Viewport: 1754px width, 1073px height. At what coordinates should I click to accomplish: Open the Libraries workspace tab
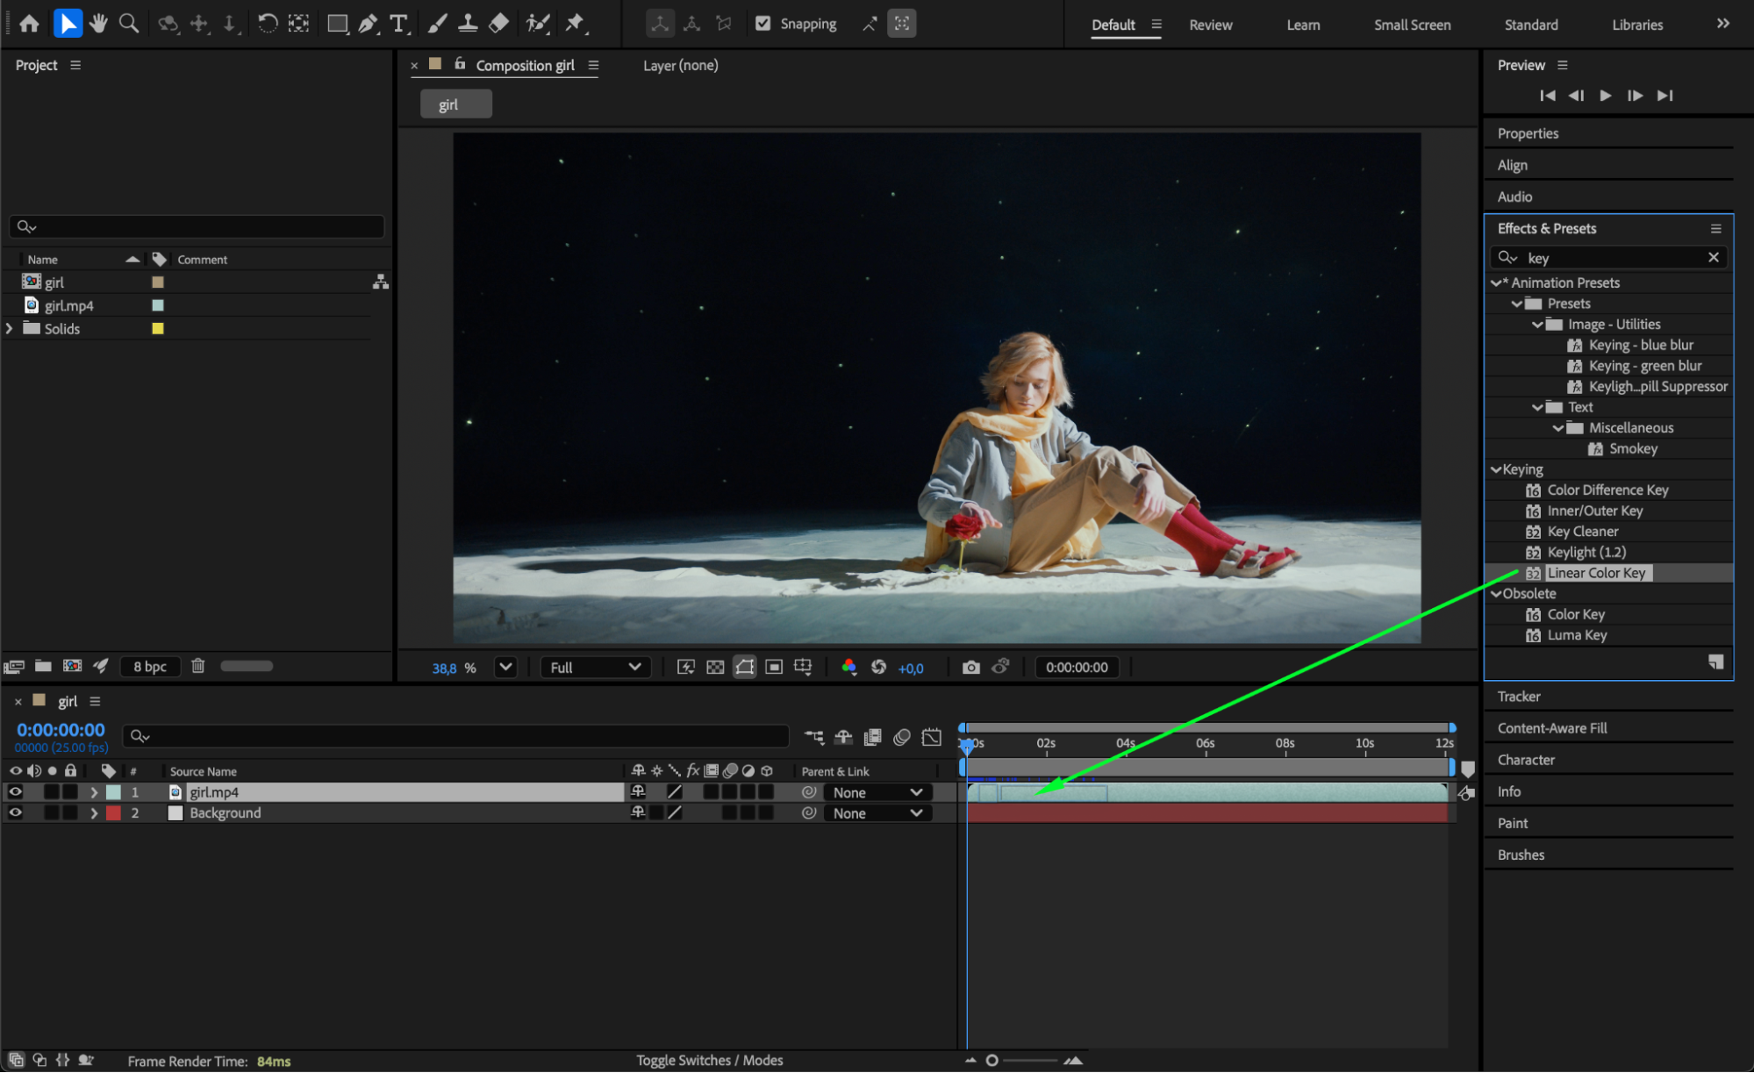1636,25
